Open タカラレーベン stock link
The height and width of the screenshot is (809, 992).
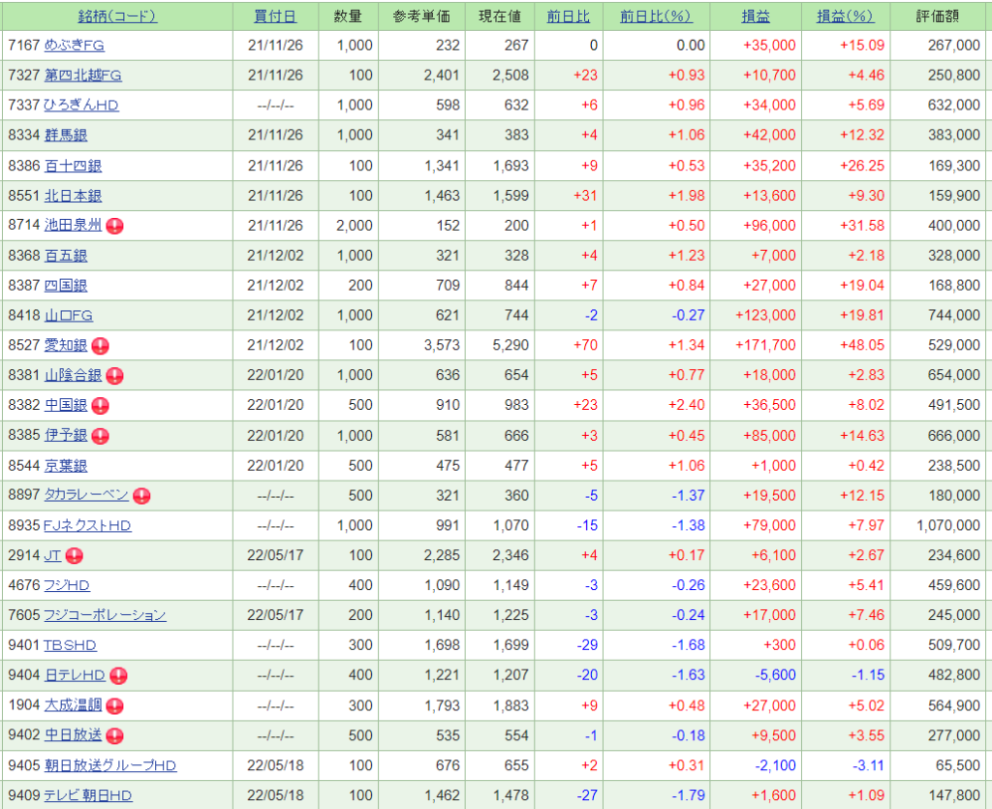click(x=86, y=495)
